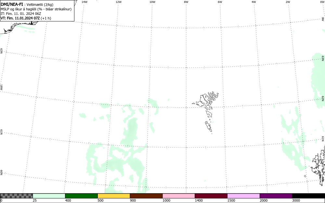Screen dimensions: 325x203
Task: Click the 10W longitude label
Action: click(x=152, y=2)
